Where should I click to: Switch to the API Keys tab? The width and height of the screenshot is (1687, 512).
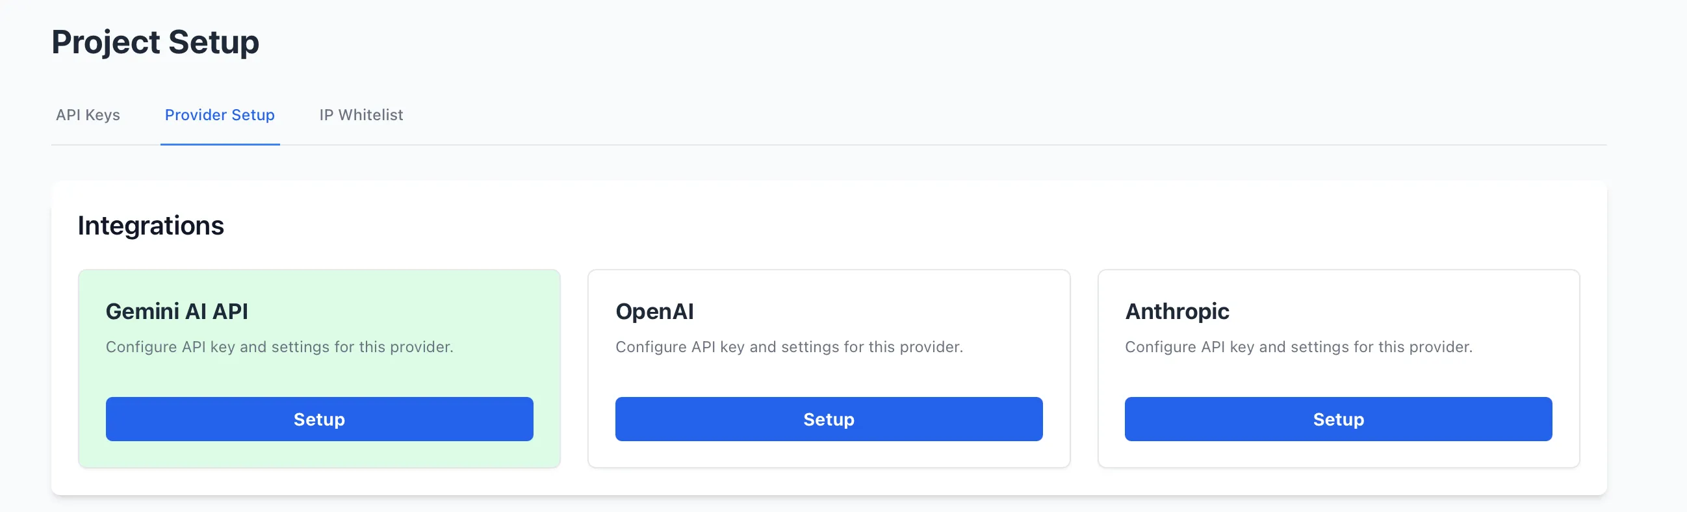coord(88,115)
